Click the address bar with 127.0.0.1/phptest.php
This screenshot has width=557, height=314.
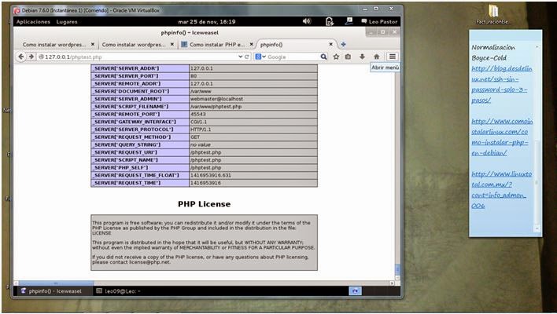coord(138,57)
